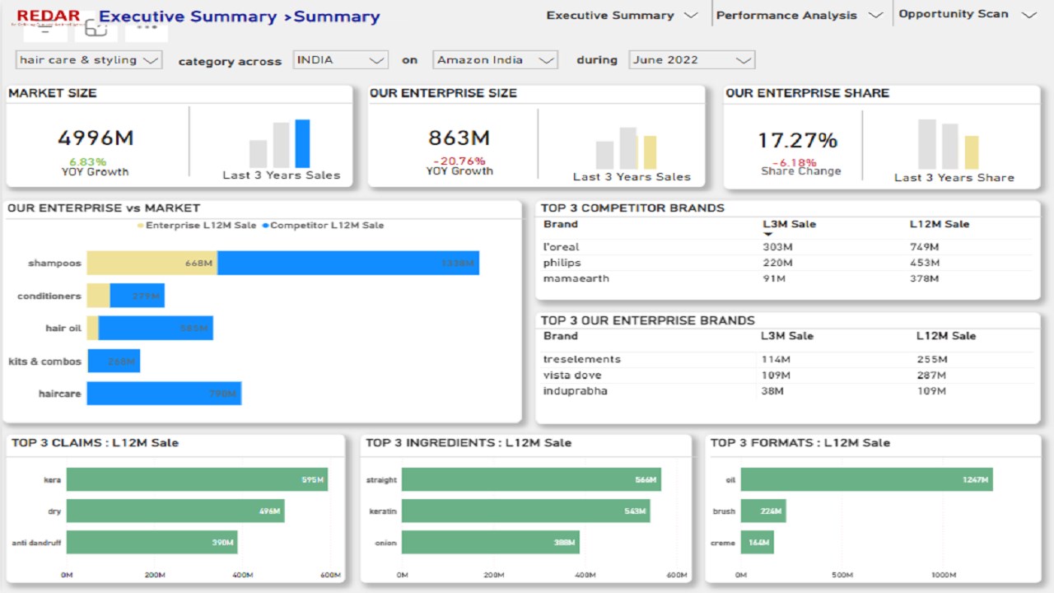Select the brush 226M formats bar
This screenshot has width=1054, height=593.
(763, 511)
